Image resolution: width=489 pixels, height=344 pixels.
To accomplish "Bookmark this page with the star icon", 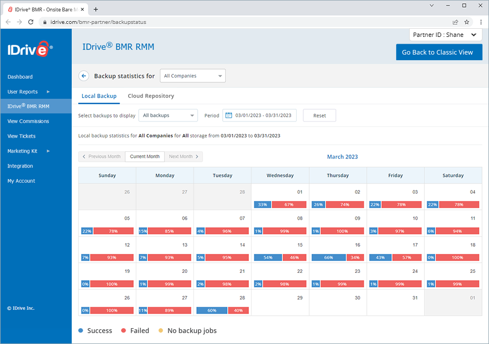I will click(467, 22).
